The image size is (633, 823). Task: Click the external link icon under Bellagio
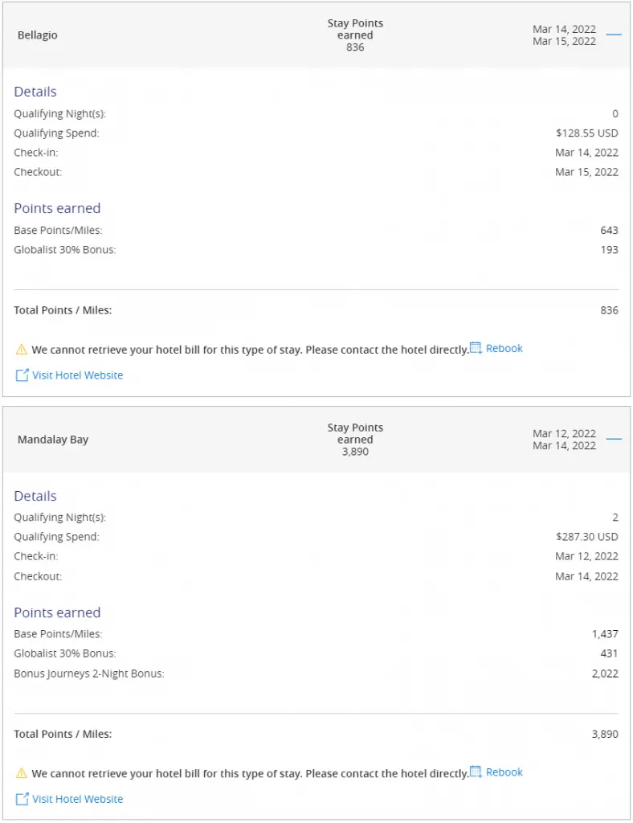coord(22,375)
